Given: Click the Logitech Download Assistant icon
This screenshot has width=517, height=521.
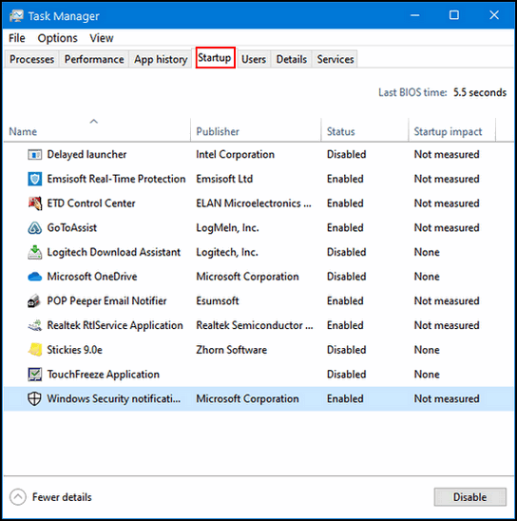Looking at the screenshot, I should [34, 252].
